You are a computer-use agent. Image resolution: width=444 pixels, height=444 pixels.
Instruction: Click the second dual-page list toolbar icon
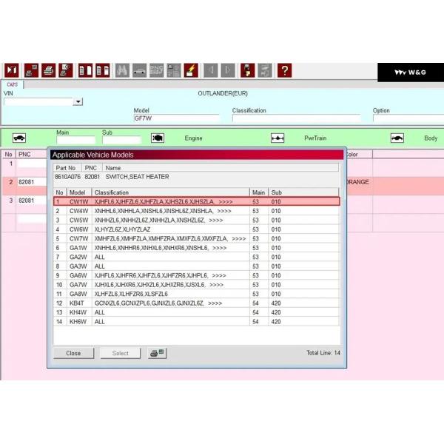click(103, 70)
